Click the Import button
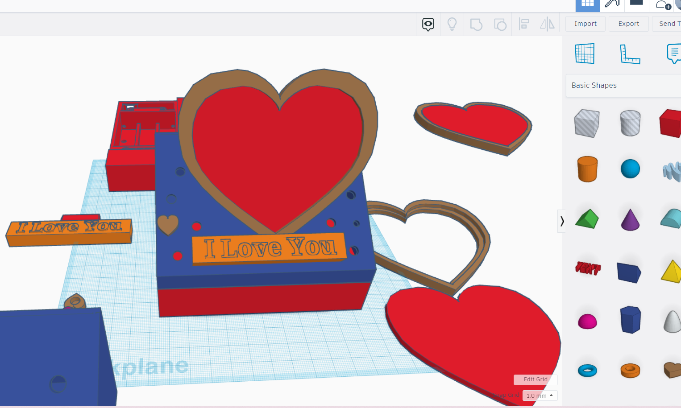The width and height of the screenshot is (681, 408). [x=585, y=24]
